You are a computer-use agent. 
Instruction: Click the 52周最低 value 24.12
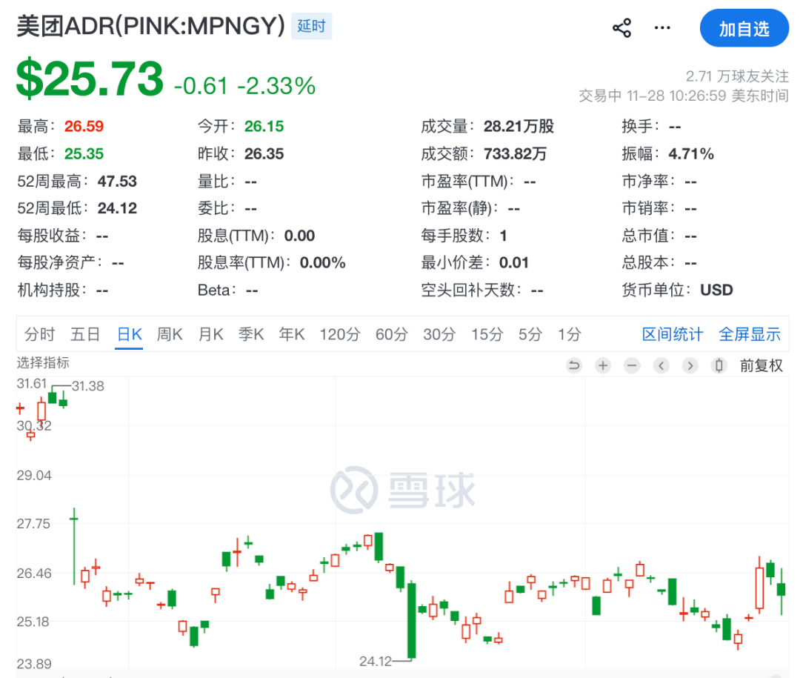point(117,208)
